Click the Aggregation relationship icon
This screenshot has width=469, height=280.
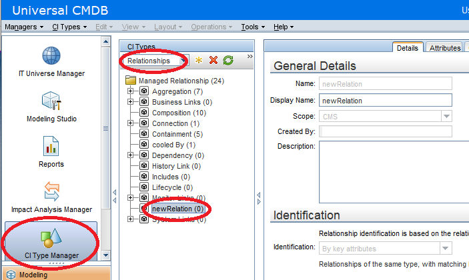click(x=144, y=91)
